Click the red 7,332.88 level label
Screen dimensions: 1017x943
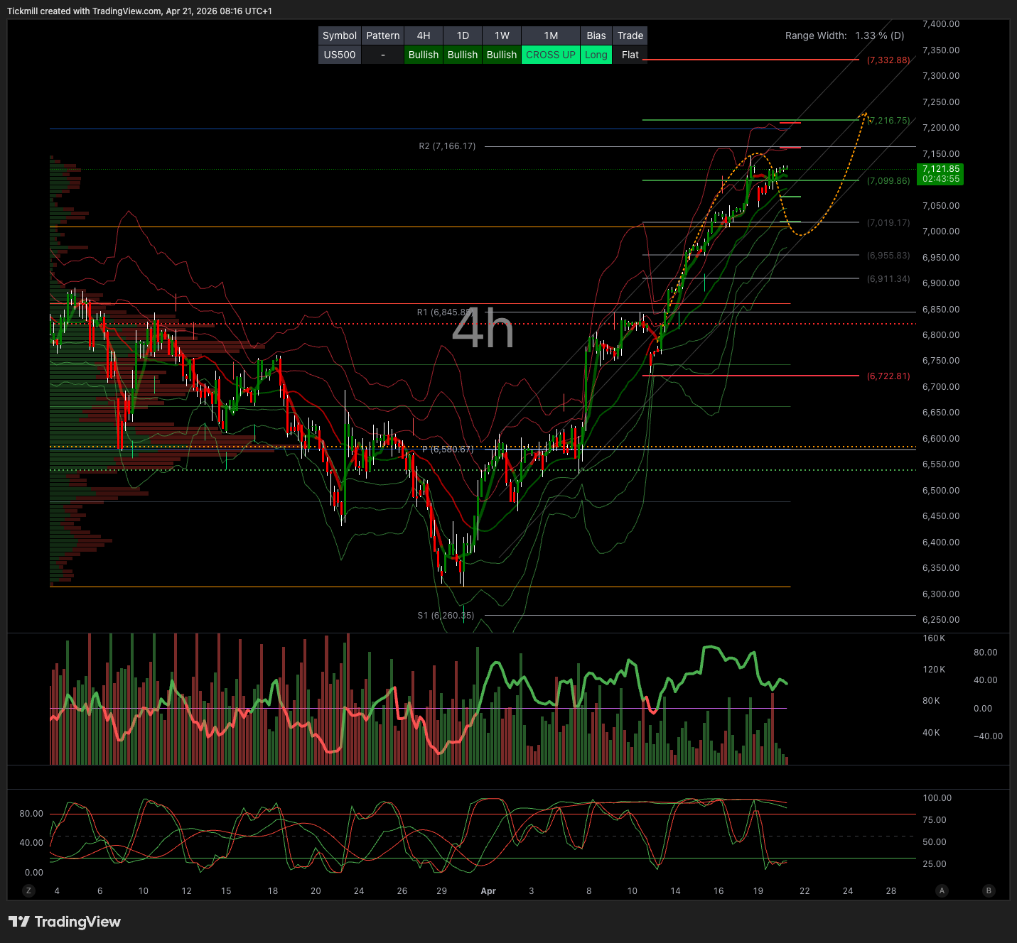tap(888, 60)
